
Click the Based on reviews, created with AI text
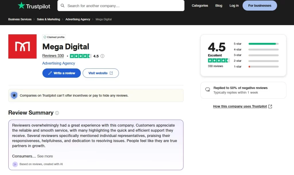(41, 164)
